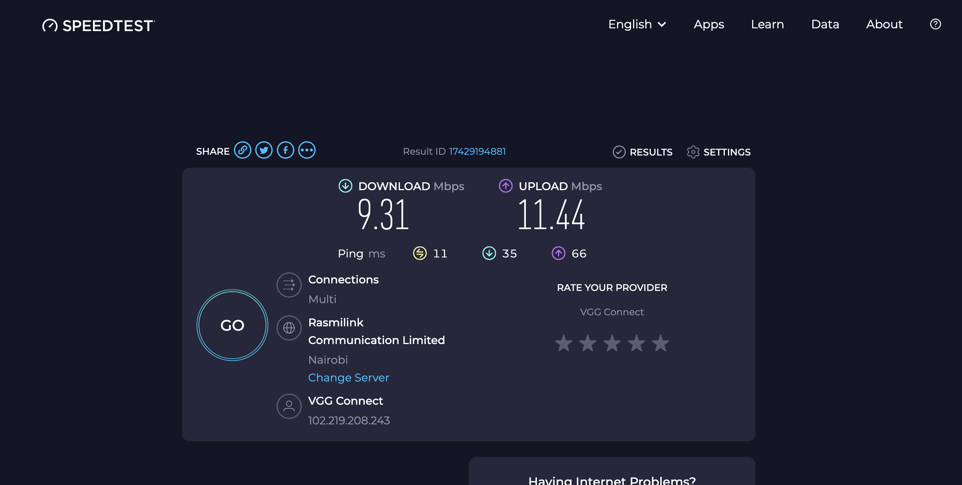This screenshot has width=962, height=485.
Task: Open Result ID 17429194881 link
Action: click(477, 152)
